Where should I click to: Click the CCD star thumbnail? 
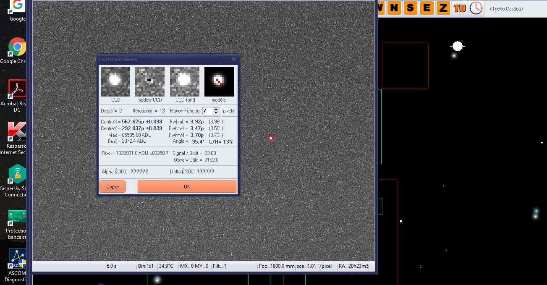[x=115, y=82]
